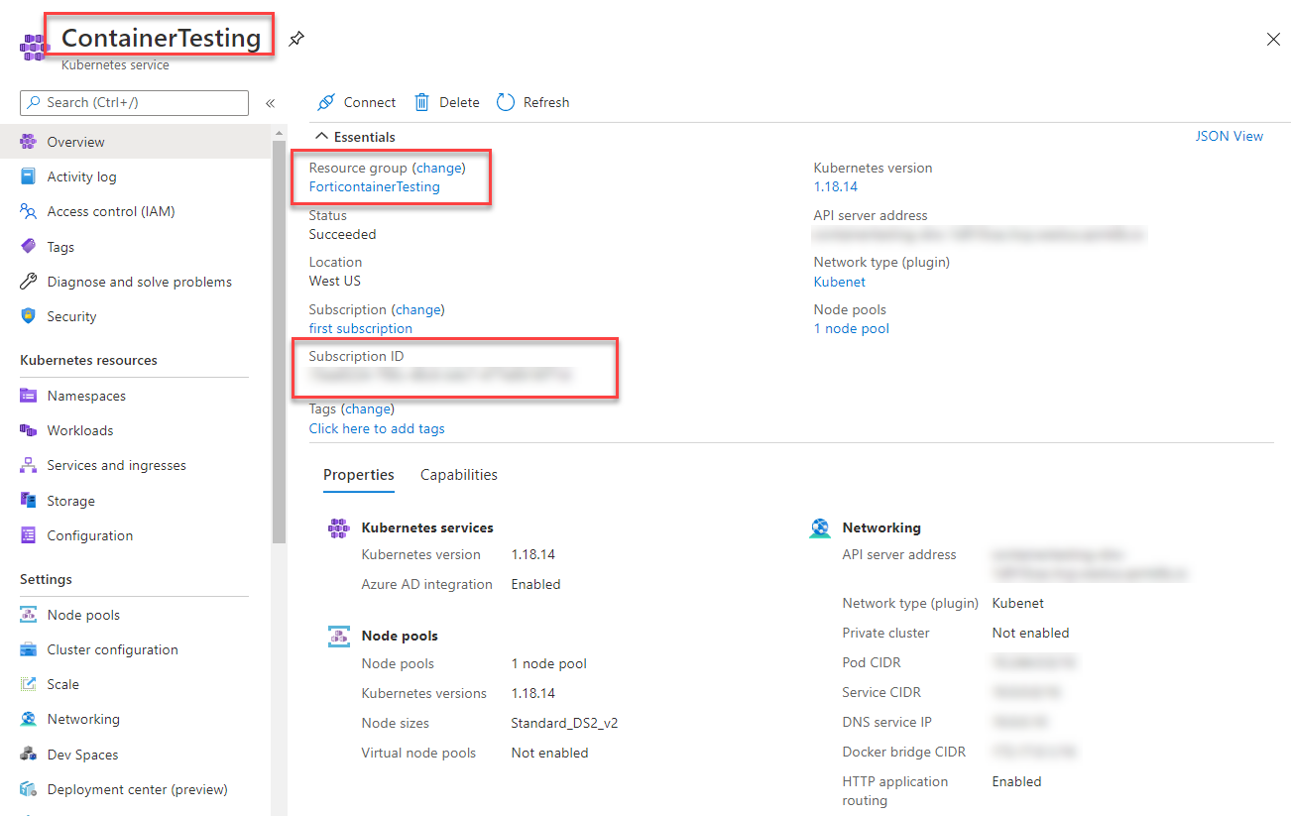Screen dimensions: 1291x816
Task: Click the Node pools icon under Settings
Action: (x=29, y=615)
